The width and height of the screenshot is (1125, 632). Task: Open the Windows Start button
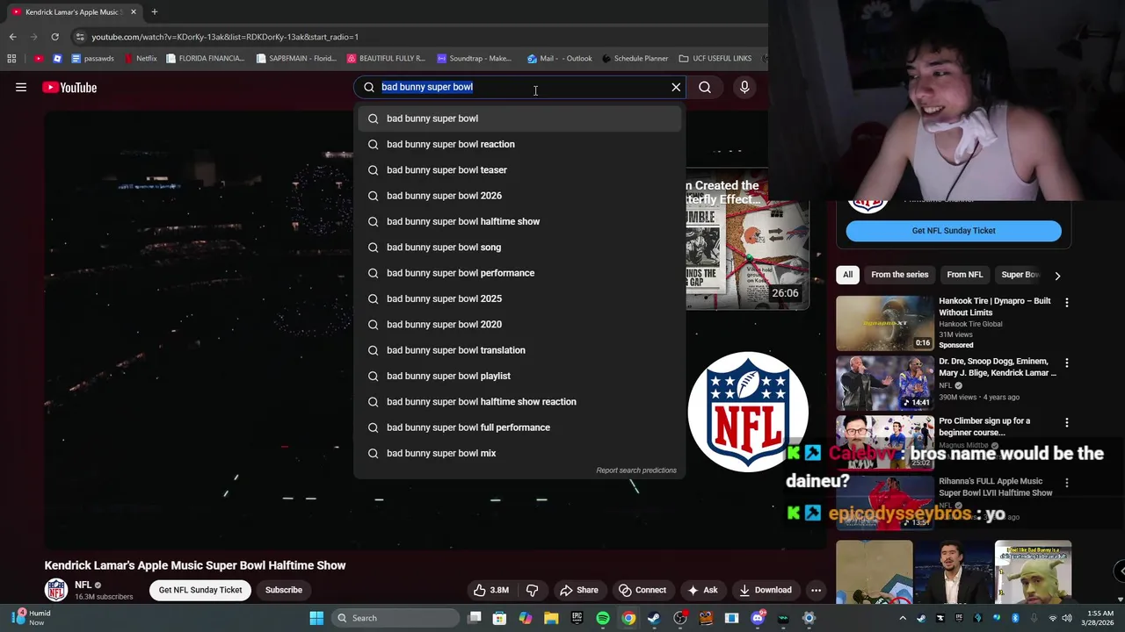point(316,618)
